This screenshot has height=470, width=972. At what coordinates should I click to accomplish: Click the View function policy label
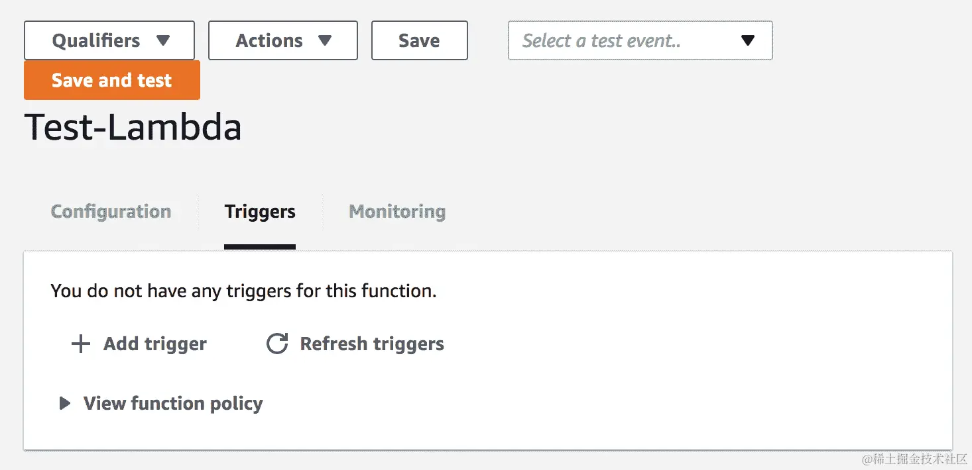pos(173,403)
